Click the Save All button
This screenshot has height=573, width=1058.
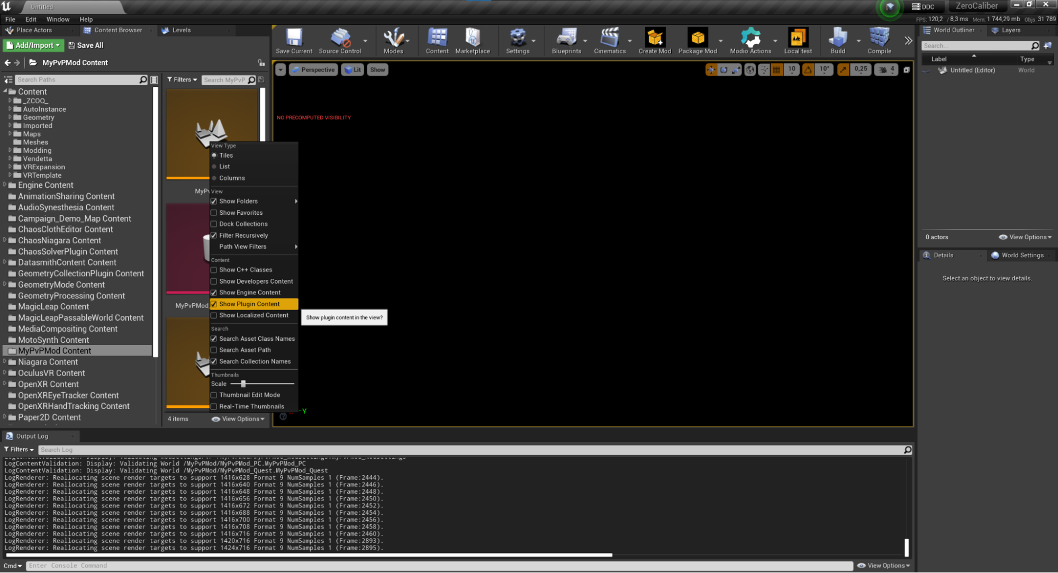pos(86,46)
